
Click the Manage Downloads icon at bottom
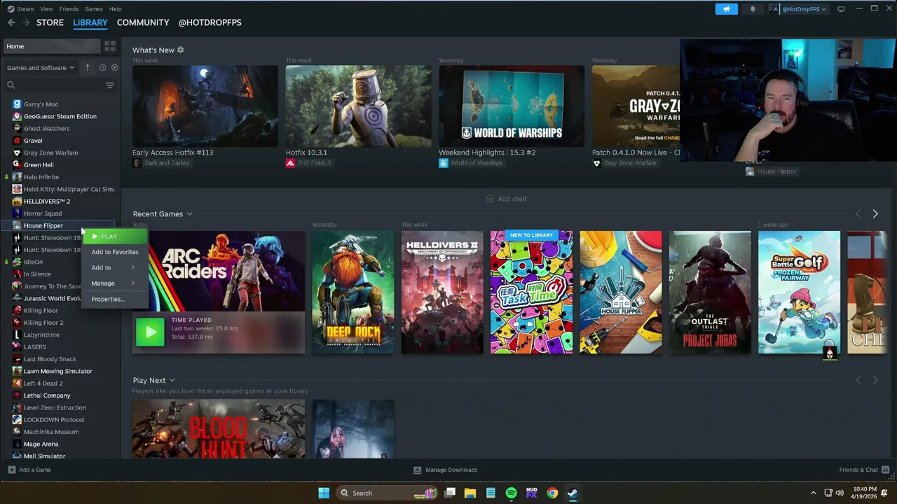[x=417, y=470]
